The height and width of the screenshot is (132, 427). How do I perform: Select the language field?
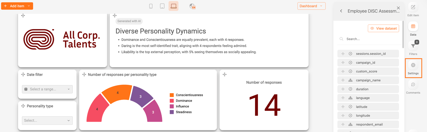click(368, 98)
